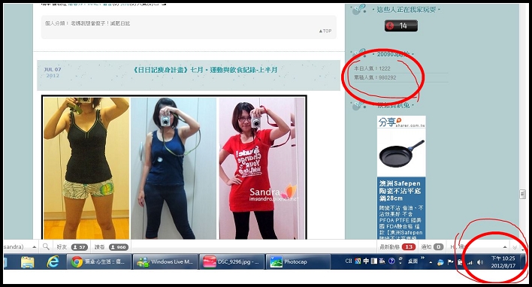Open the IME help question-mark icon
Screen dimensions: 532x287
click(391, 261)
